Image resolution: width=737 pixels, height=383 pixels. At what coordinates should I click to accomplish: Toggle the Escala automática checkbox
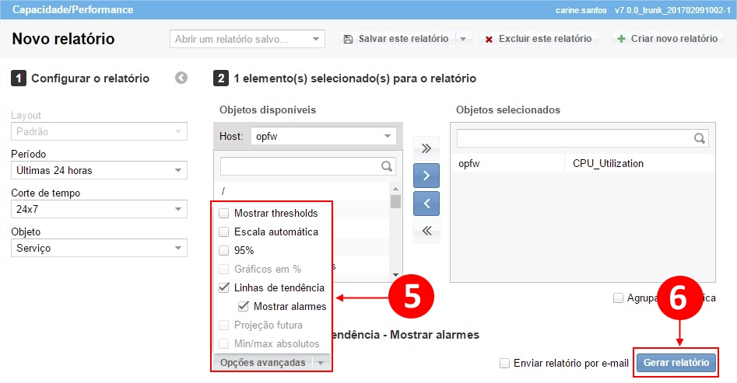[224, 232]
